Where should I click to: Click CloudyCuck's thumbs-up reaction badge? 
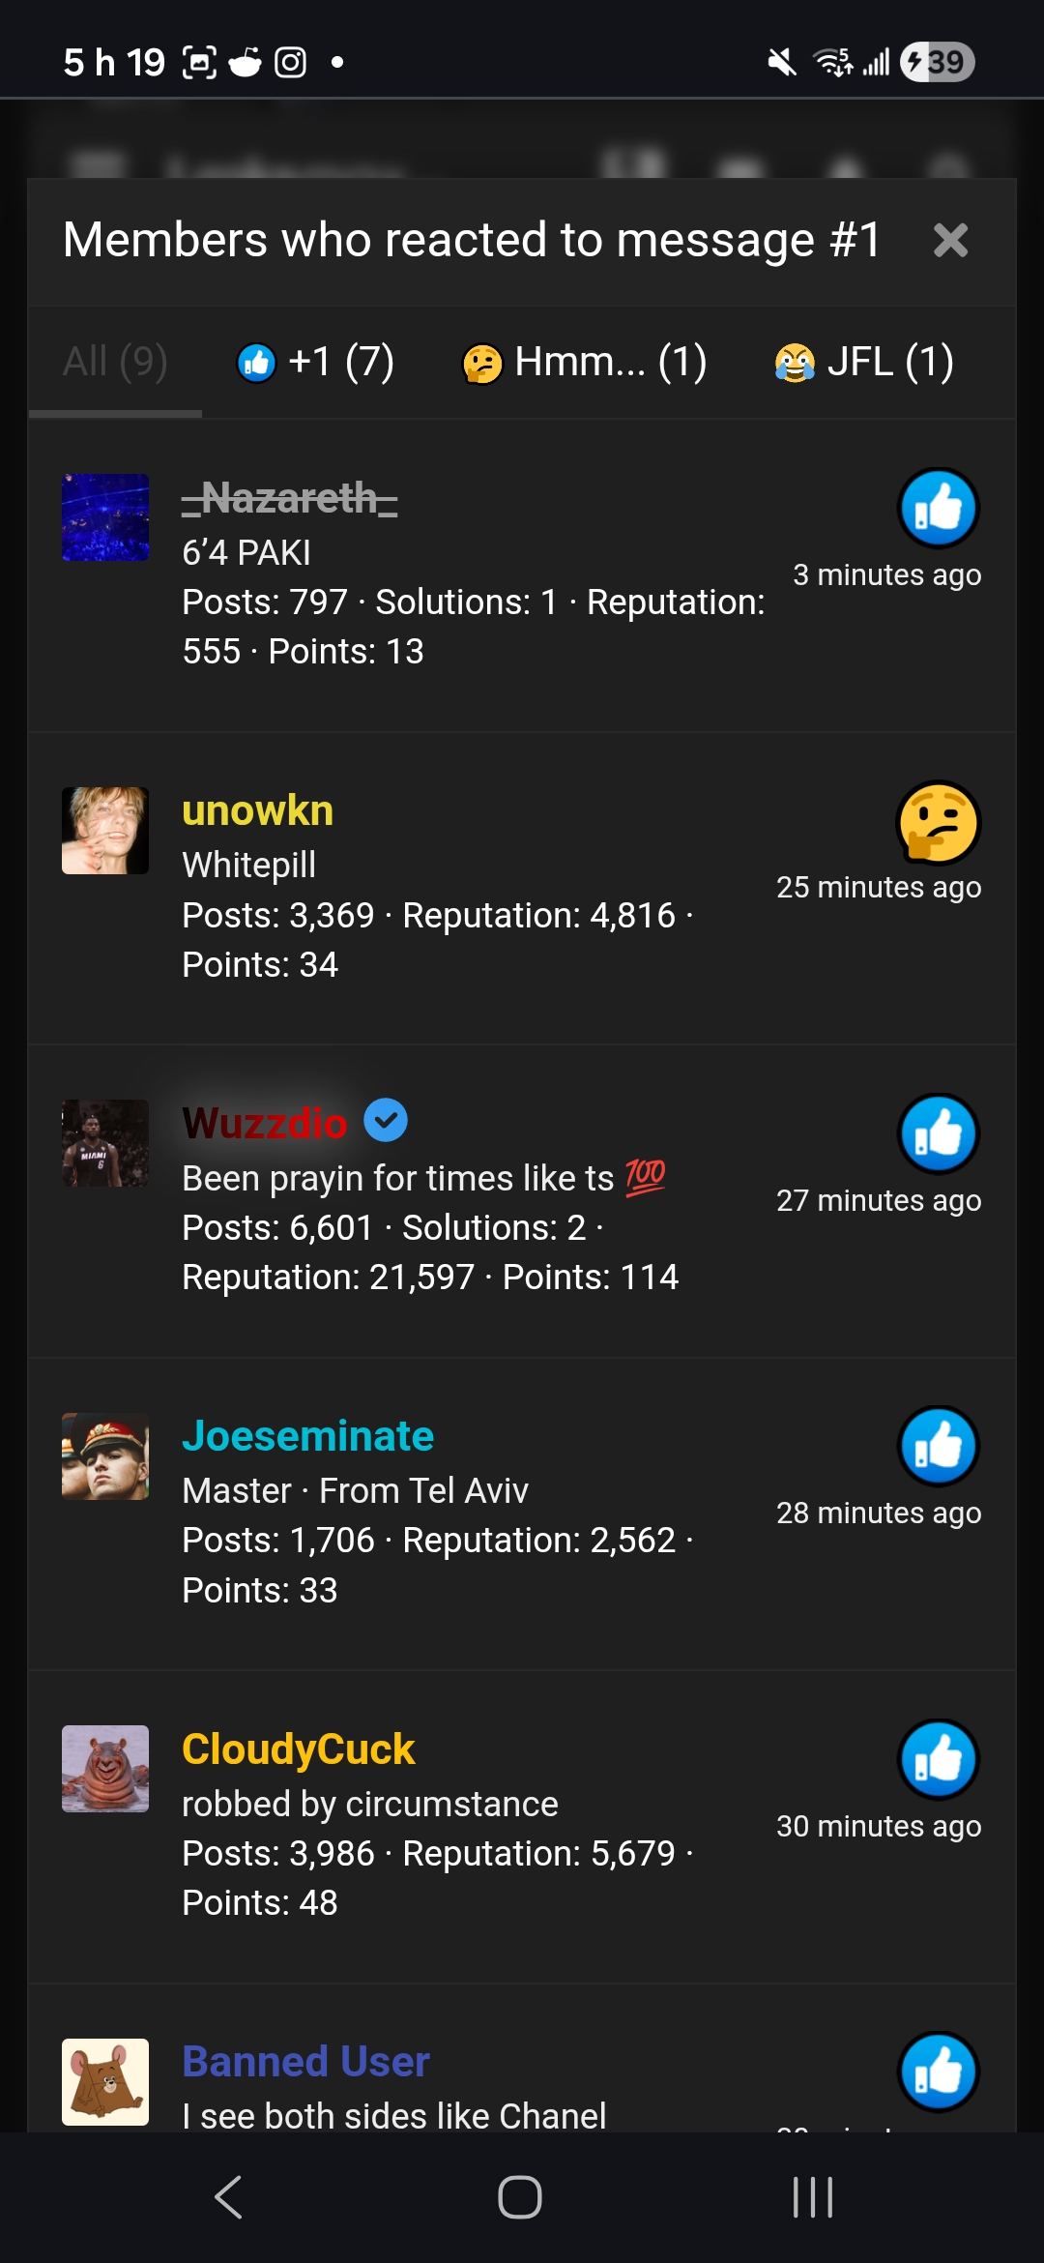coord(939,1760)
